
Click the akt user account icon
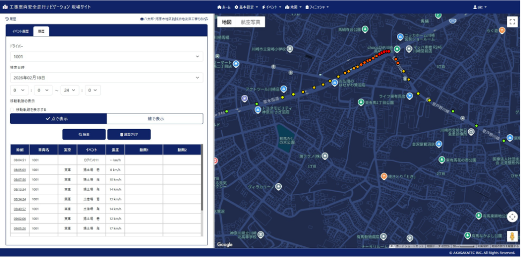pyautogui.click(x=475, y=7)
